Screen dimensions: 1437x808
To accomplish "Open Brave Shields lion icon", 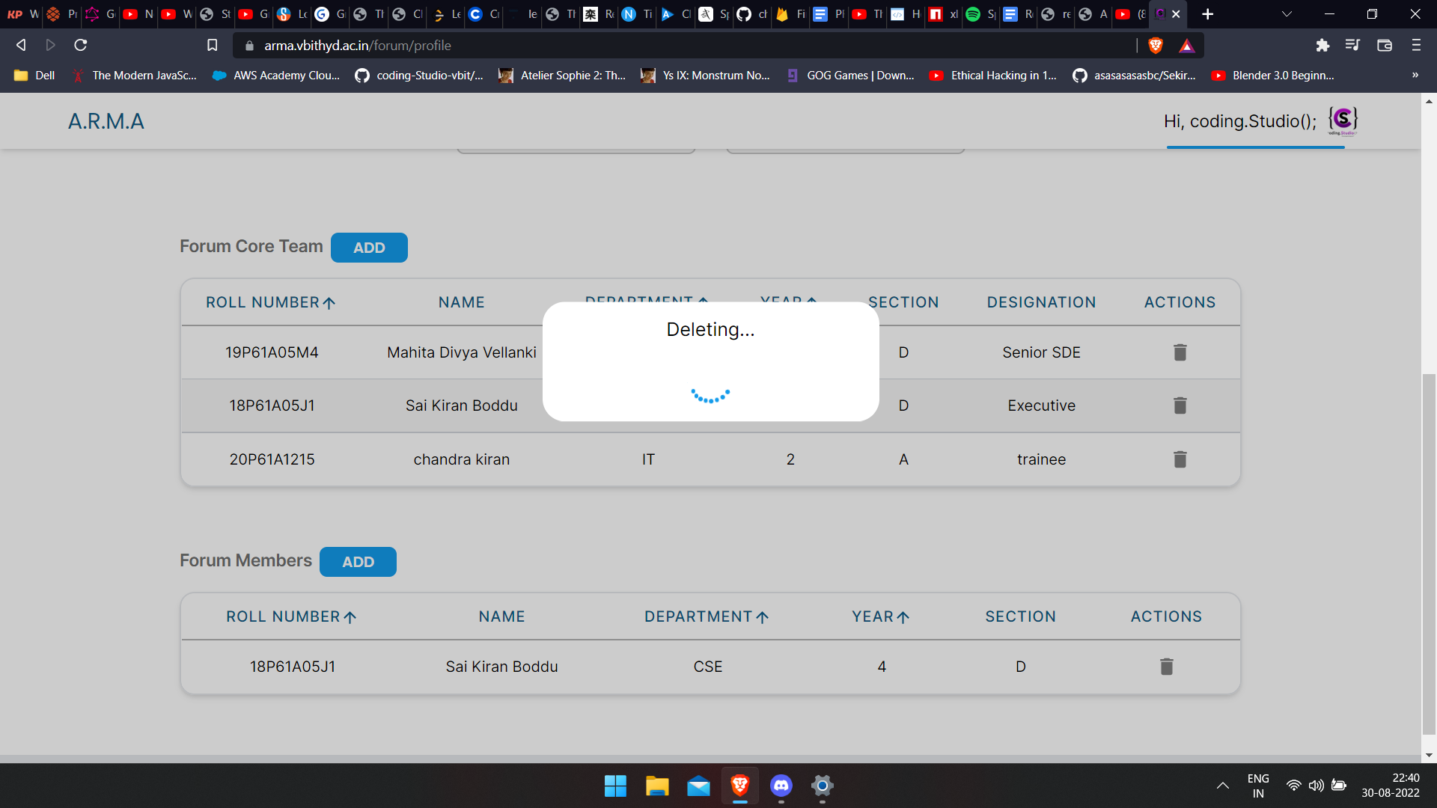I will [1156, 46].
